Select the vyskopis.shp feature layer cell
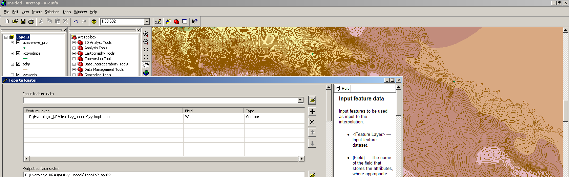This screenshot has width=569, height=177. 104,117
